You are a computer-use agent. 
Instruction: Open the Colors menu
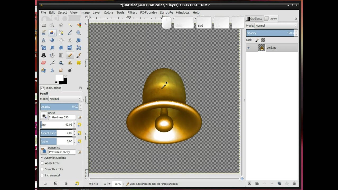tap(109, 12)
